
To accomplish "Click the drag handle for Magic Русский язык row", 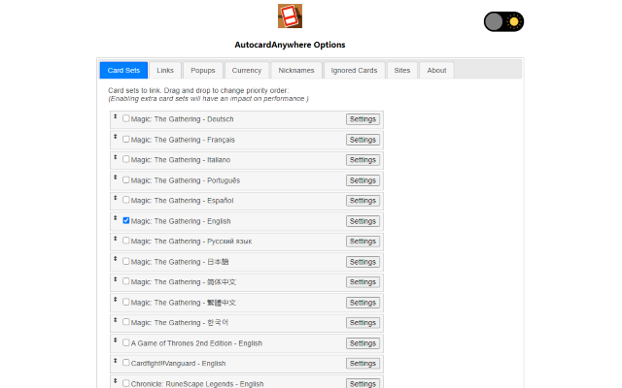I will click(116, 239).
